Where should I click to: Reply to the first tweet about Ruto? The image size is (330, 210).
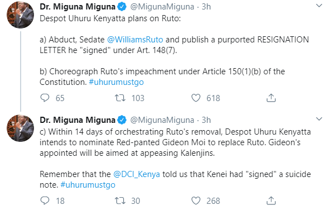[x=45, y=98]
